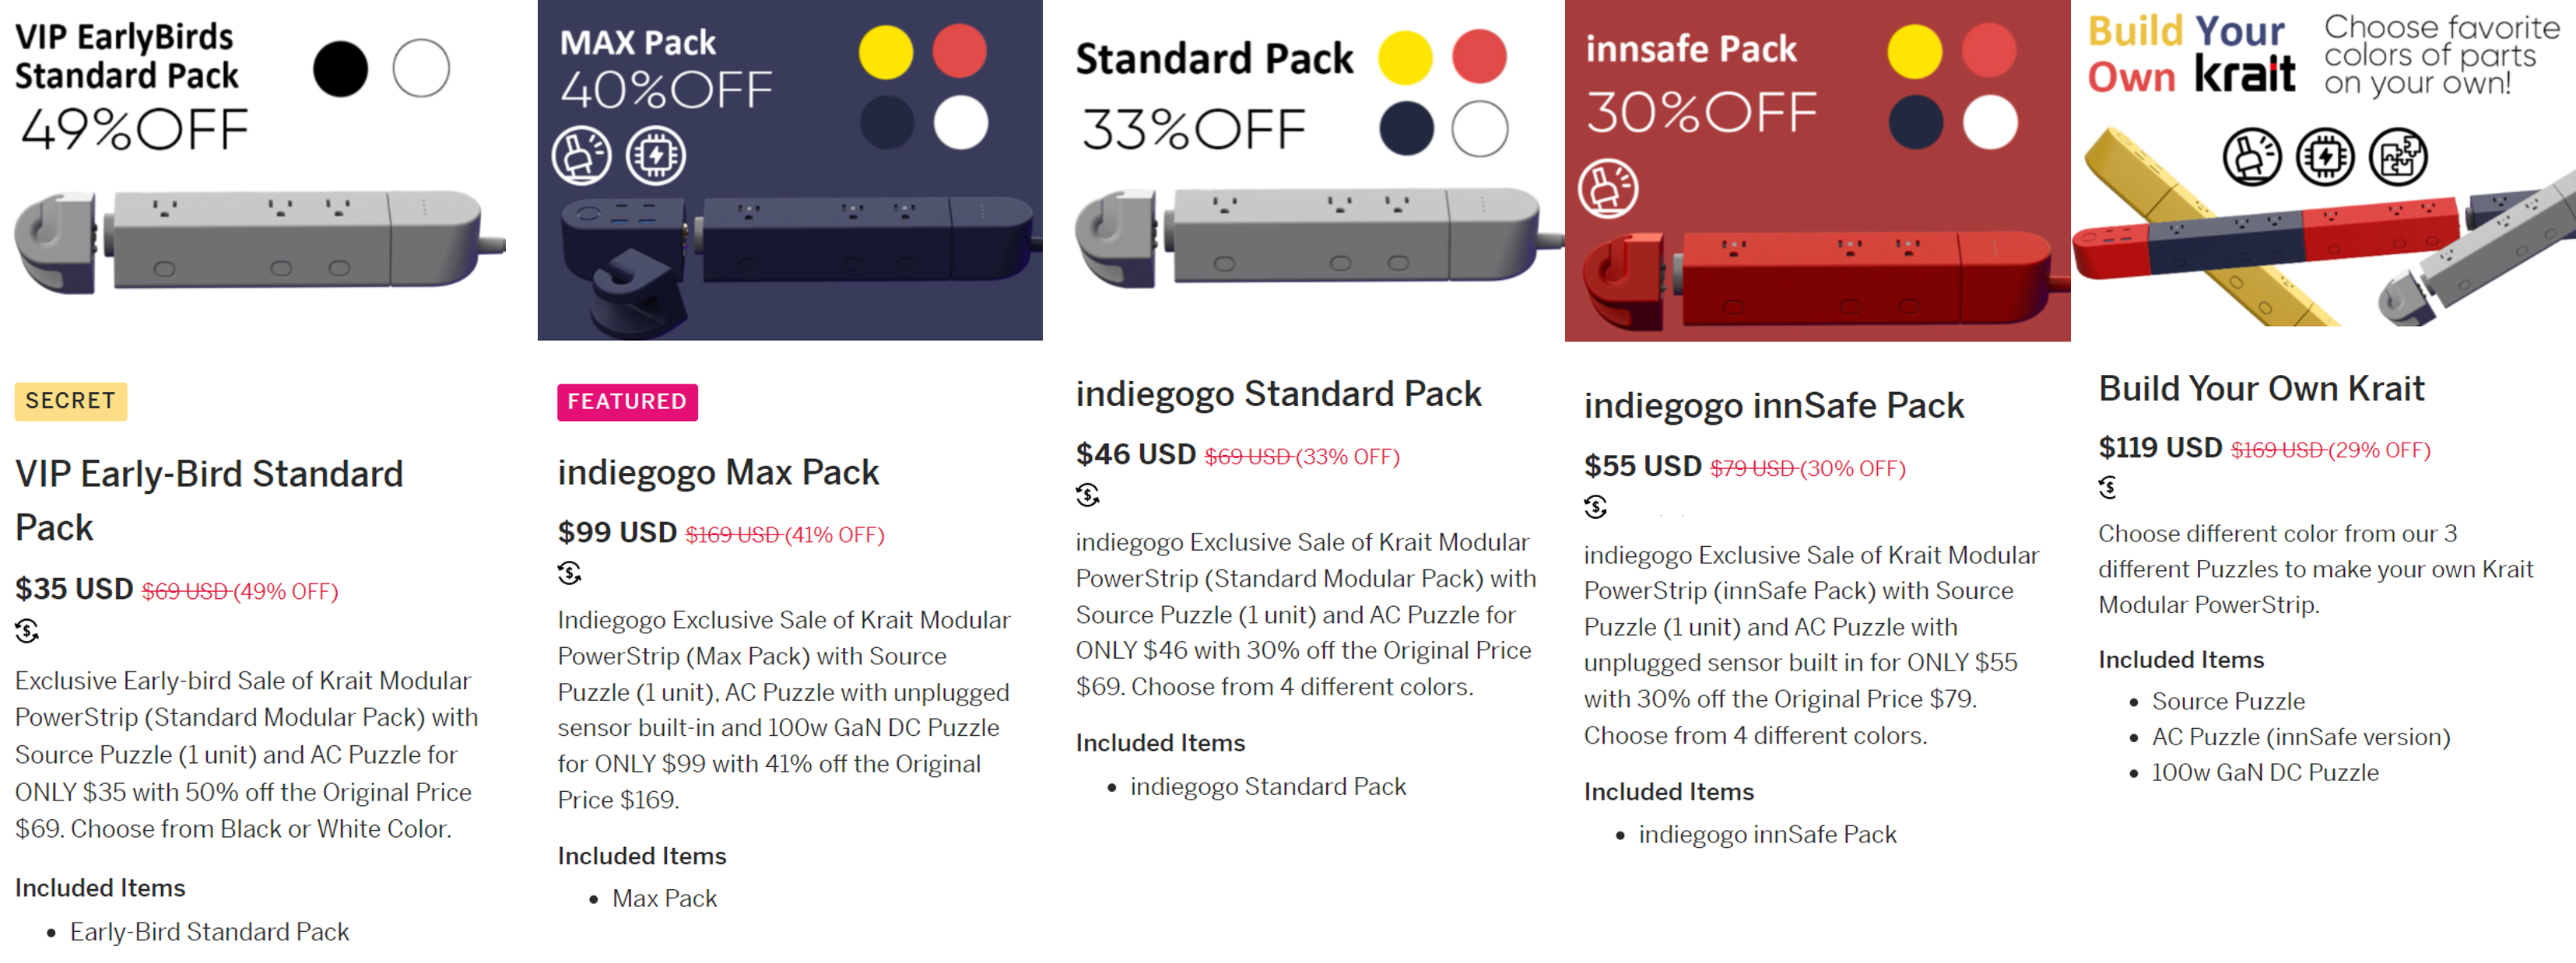The image size is (2576, 963).
Task: Select yellow color swatch on MAX Pack banner
Action: (x=885, y=52)
